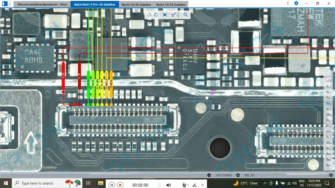
Task: Select the US... item in the side list
Action: coord(329,114)
